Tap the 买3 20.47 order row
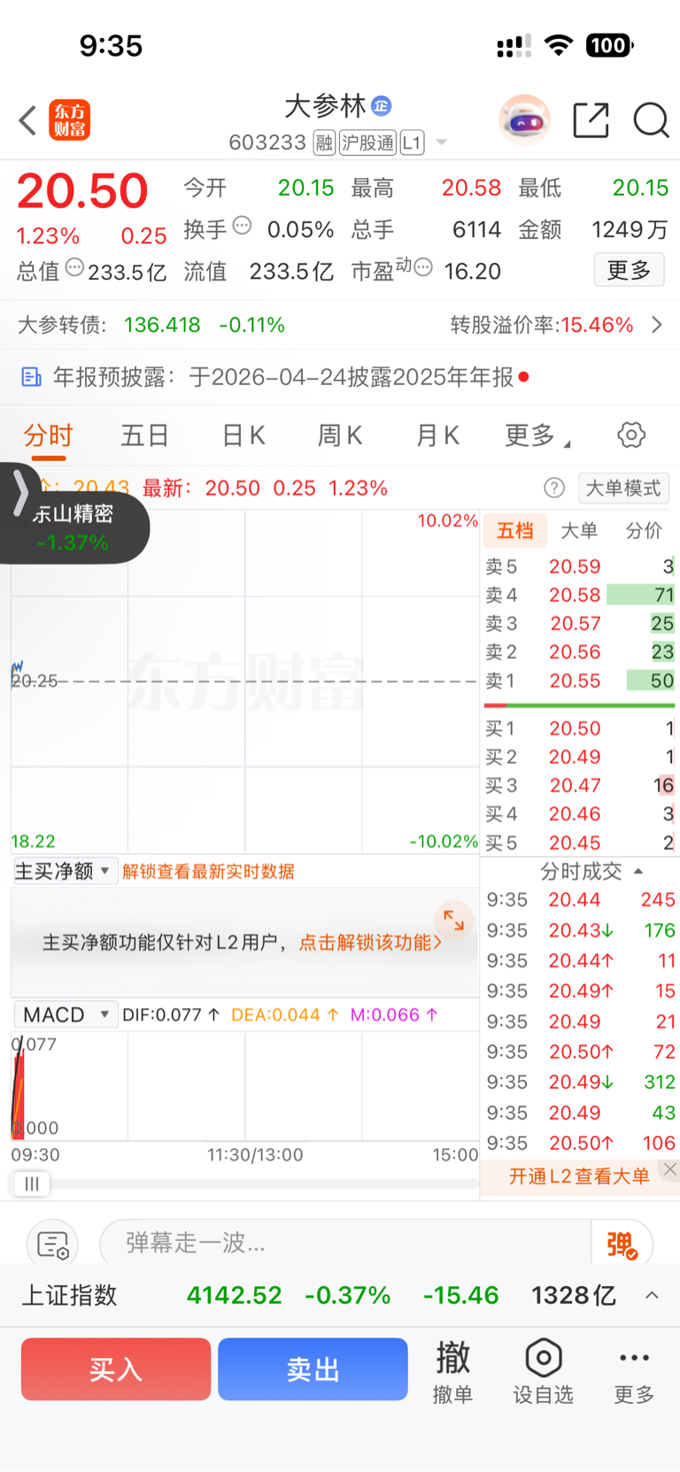The width and height of the screenshot is (680, 1472). (580, 785)
